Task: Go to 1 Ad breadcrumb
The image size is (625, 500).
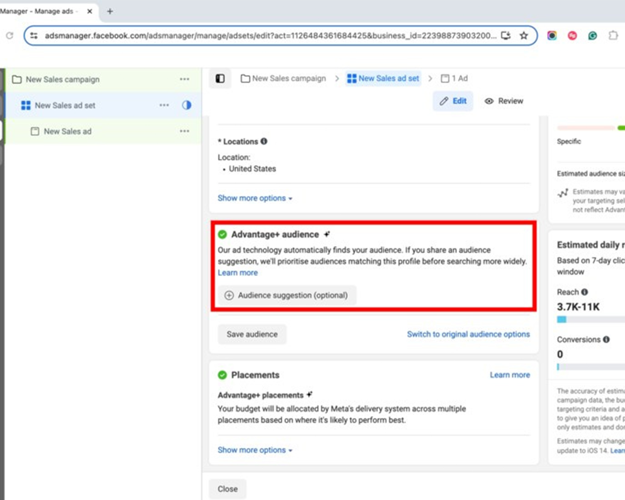Action: tap(454, 78)
